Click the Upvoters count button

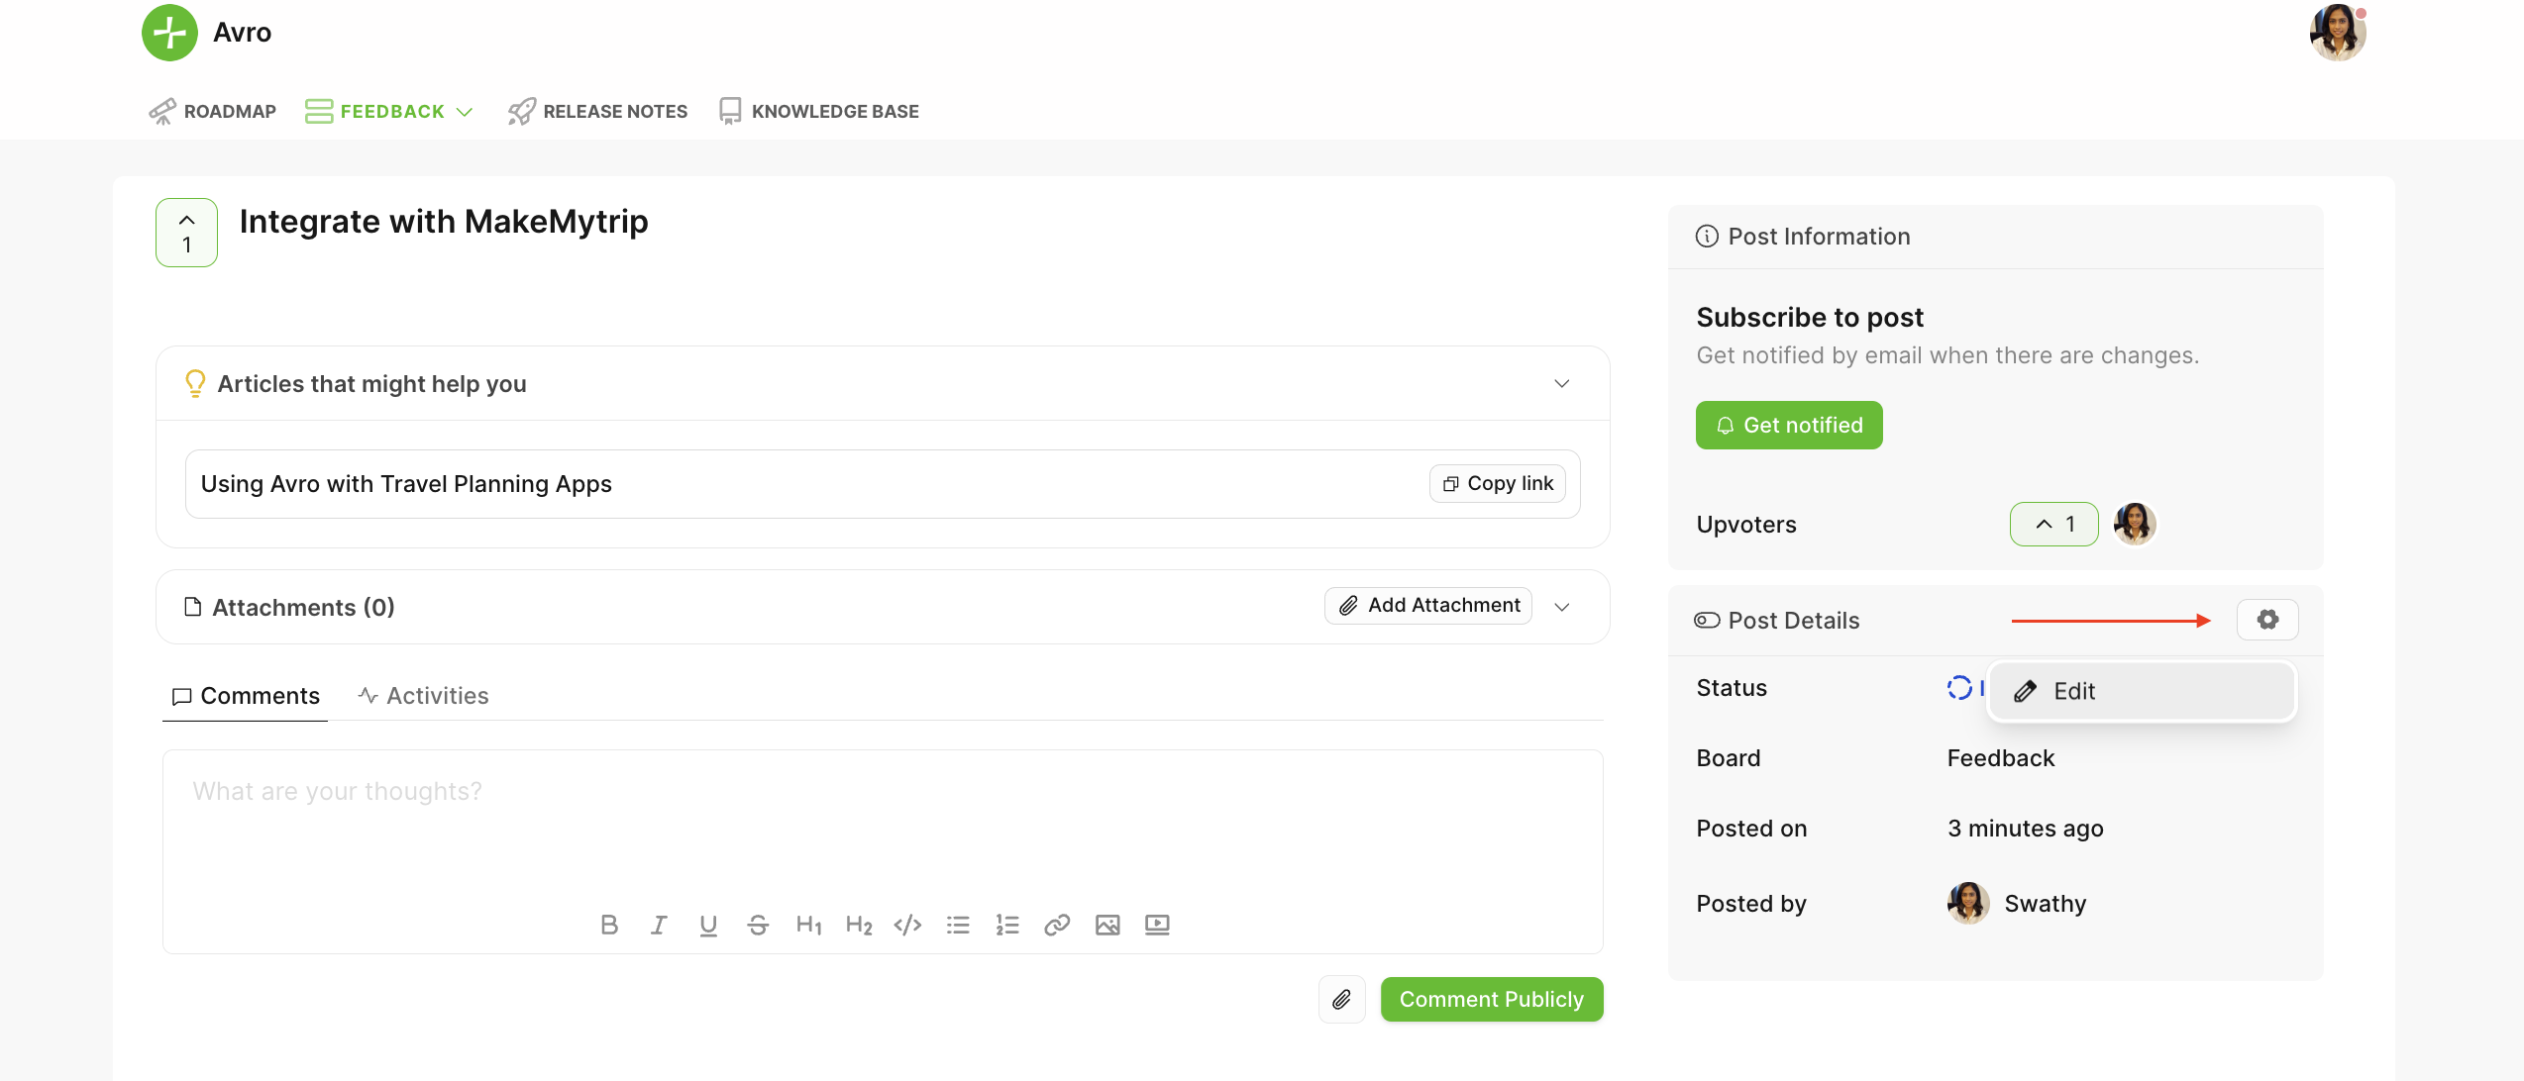[x=2053, y=525]
